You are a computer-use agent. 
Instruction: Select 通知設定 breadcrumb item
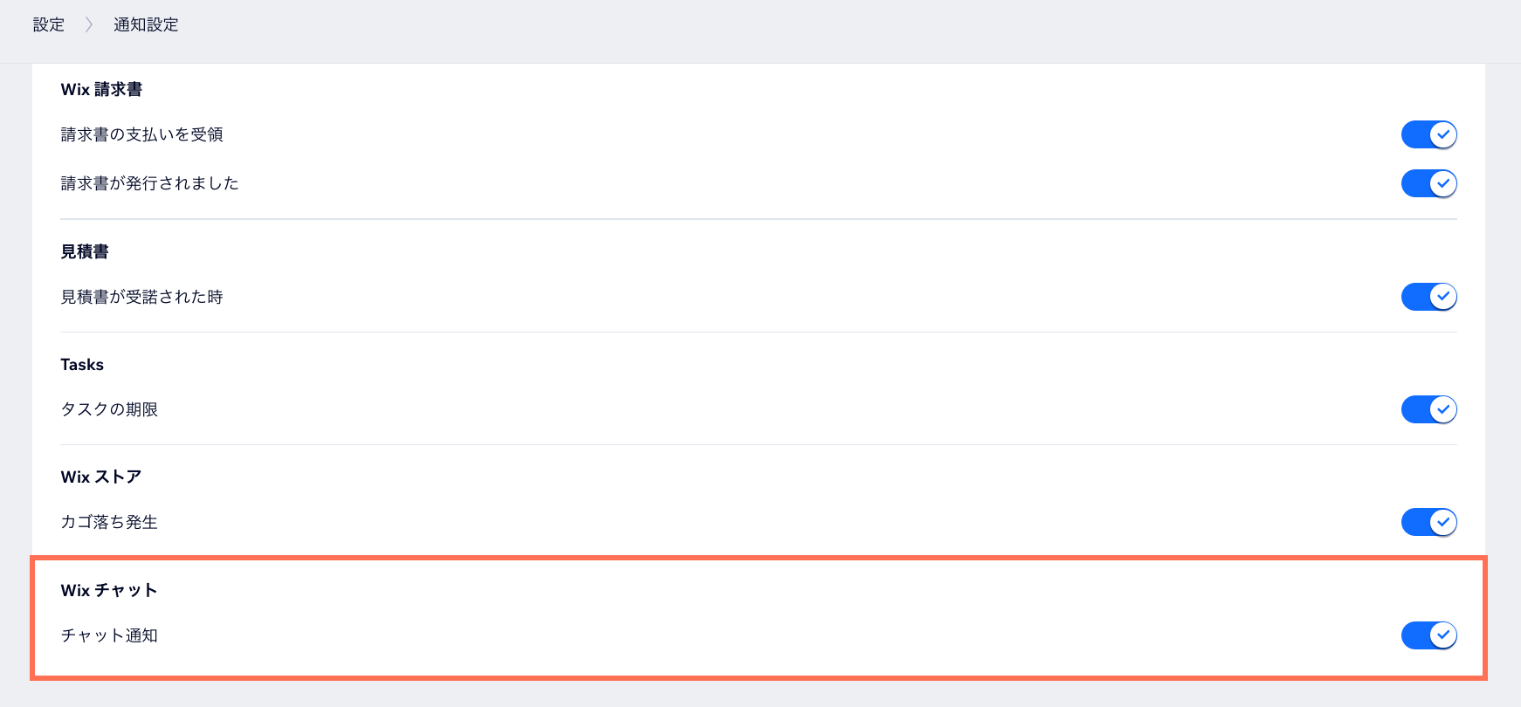146,24
